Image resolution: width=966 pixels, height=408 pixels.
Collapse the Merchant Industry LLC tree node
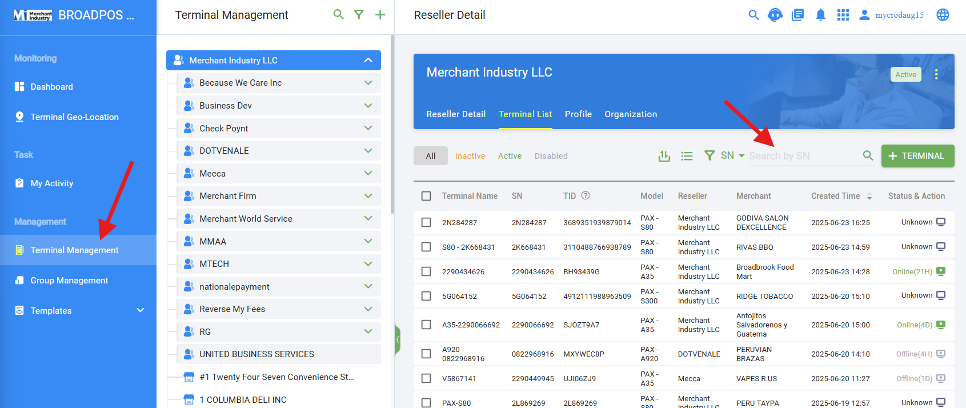tap(368, 60)
